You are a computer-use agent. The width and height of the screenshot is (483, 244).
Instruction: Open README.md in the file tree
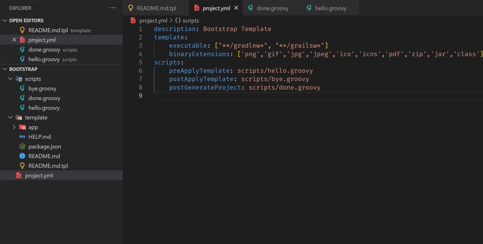pos(61,156)
